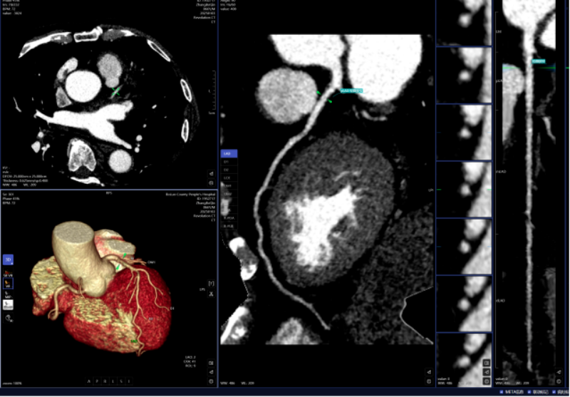
Task: Select LCX vessel from the vessel list
Action: (x=229, y=177)
